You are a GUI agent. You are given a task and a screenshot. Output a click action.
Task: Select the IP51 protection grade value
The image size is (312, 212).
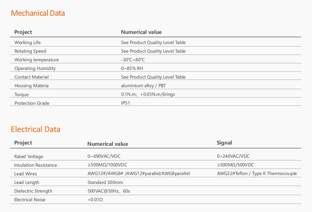(125, 103)
